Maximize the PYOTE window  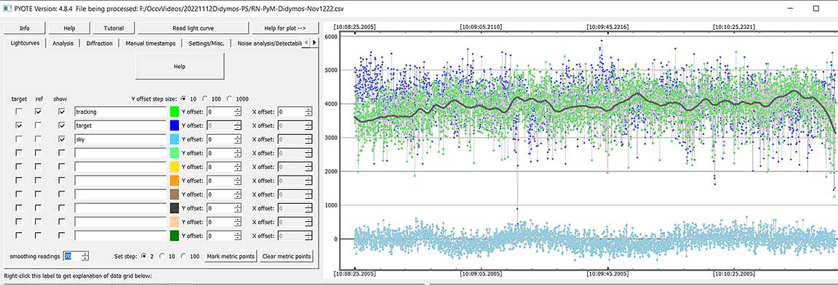(x=815, y=8)
